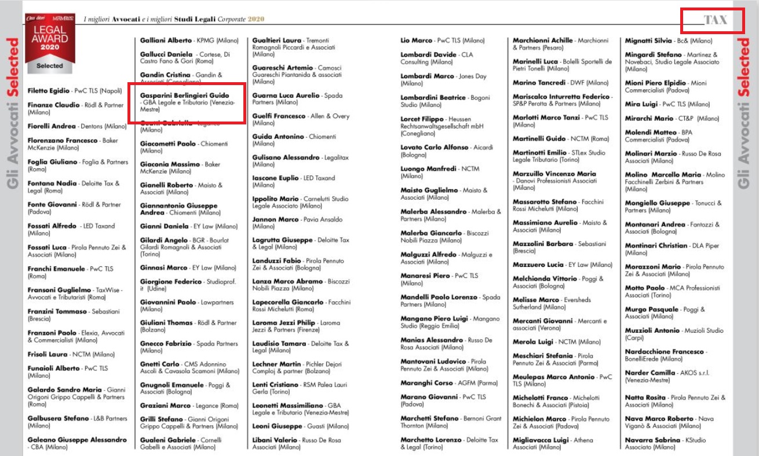Click Guarna Luca Aurelio entry
The height and width of the screenshot is (456, 759).
tap(298, 98)
